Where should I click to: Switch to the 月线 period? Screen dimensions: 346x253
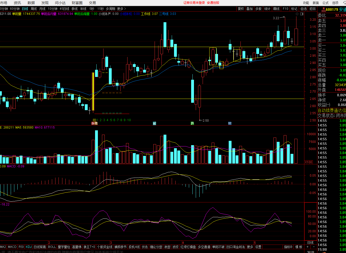pyautogui.click(x=42, y=9)
